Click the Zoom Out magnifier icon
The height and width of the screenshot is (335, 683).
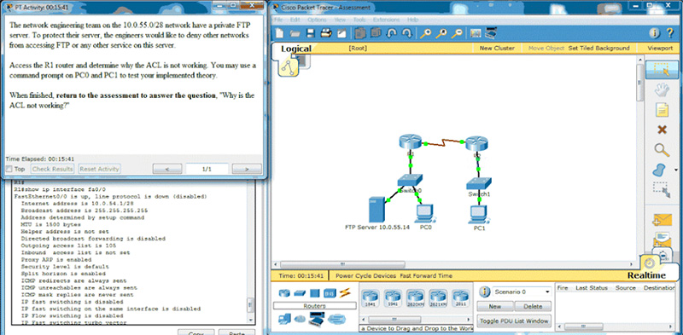tap(457, 33)
